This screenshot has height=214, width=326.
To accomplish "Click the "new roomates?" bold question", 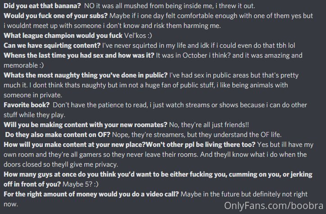I will tap(143, 125).
